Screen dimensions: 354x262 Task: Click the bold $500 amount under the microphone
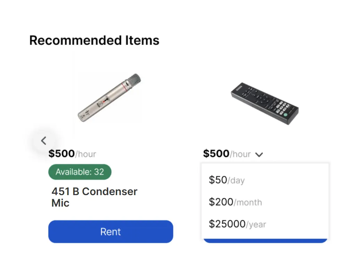point(62,154)
